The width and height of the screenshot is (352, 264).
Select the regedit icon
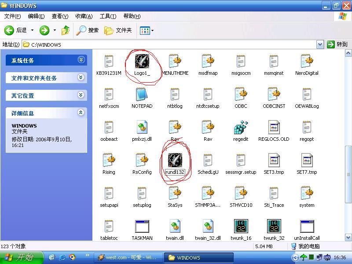[241, 128]
